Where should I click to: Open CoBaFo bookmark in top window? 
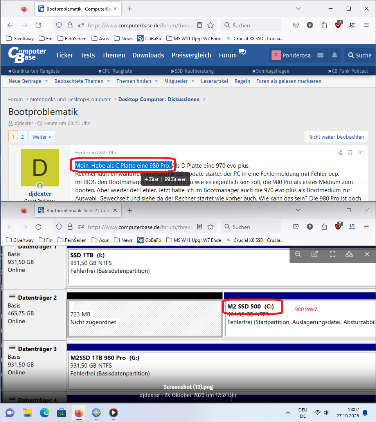[x=149, y=38]
